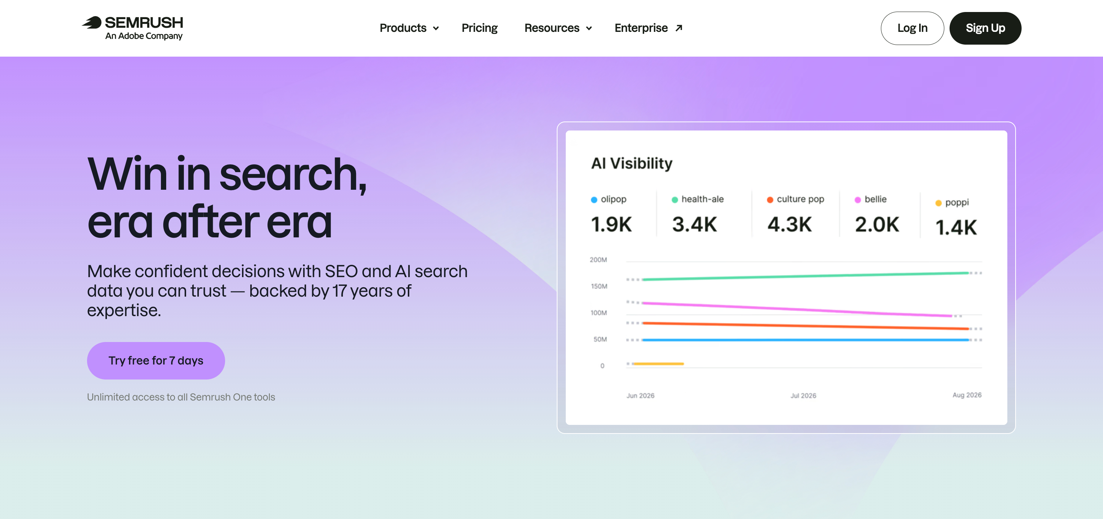Click the poppi 1.4K value
The image size is (1103, 519).
(x=956, y=228)
